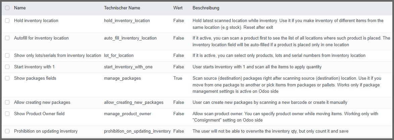
Task: Tick the Allow creating new packages checkbox
Action: click(x=7, y=102)
